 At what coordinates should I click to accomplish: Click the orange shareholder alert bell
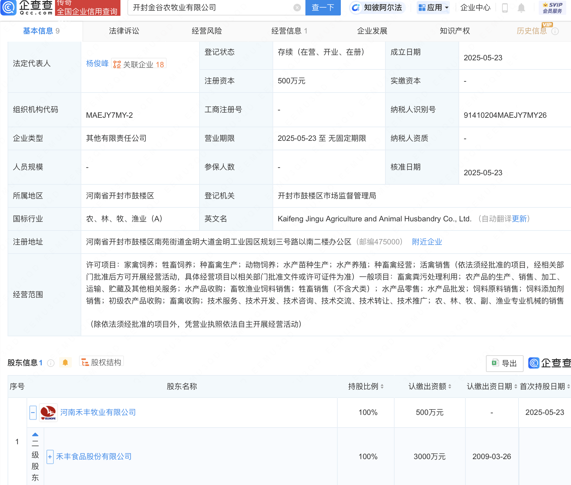click(x=65, y=362)
